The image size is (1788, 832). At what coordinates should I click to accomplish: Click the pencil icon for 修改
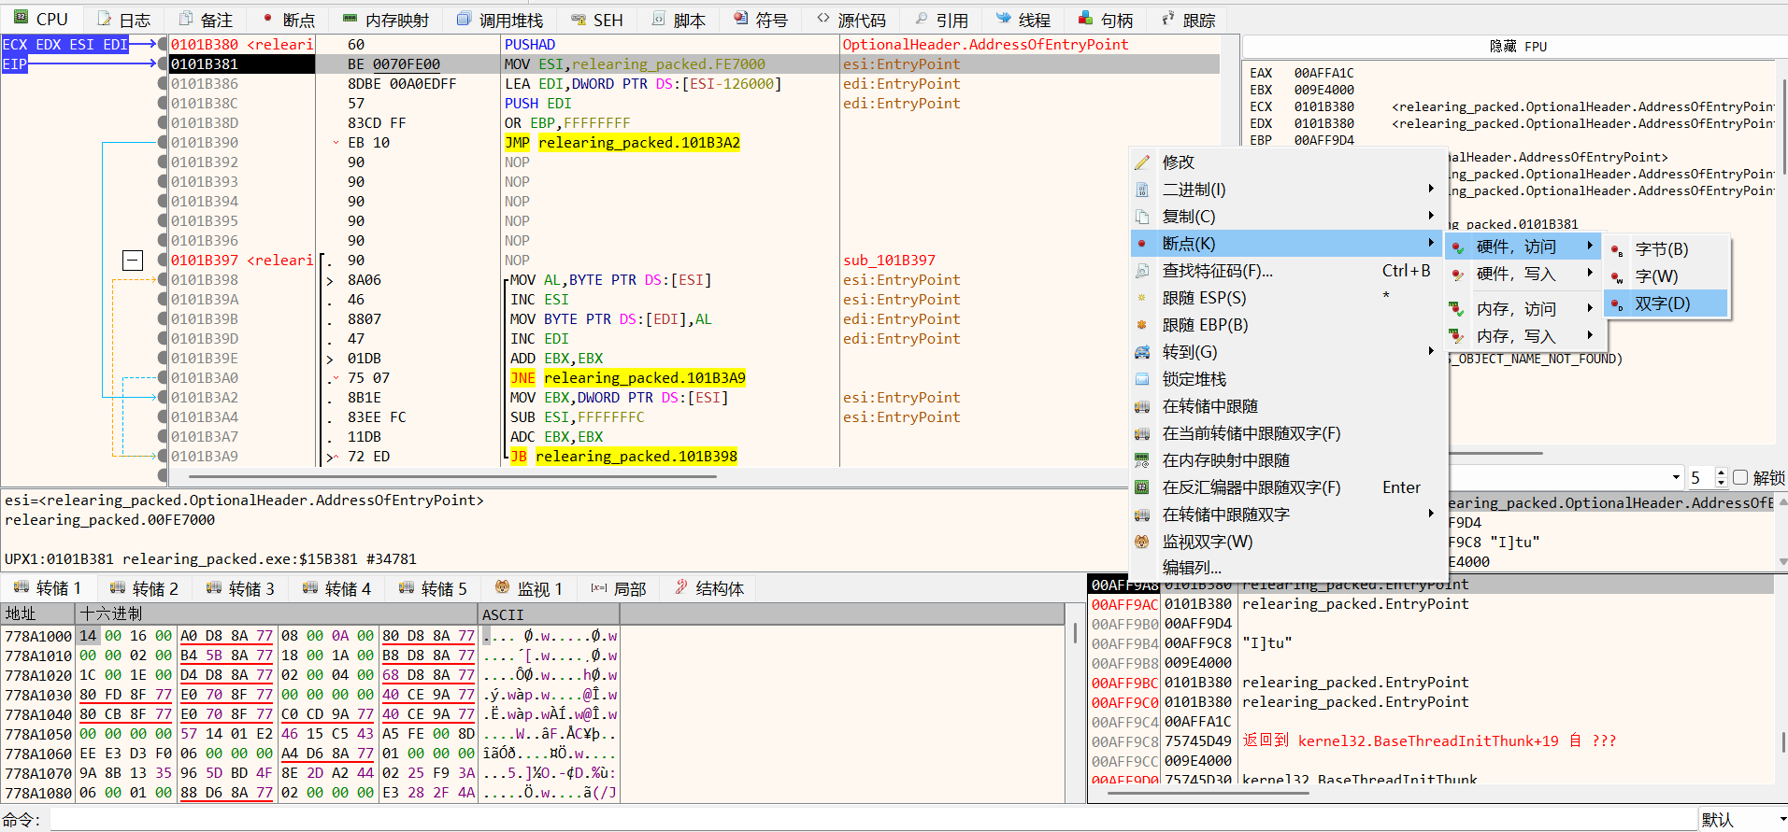(1141, 162)
